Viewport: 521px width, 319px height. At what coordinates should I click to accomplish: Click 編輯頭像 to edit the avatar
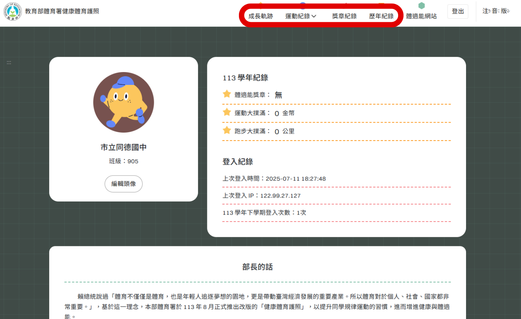click(124, 184)
